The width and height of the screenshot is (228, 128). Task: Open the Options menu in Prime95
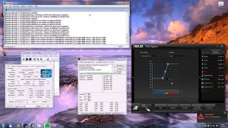coord(24,6)
